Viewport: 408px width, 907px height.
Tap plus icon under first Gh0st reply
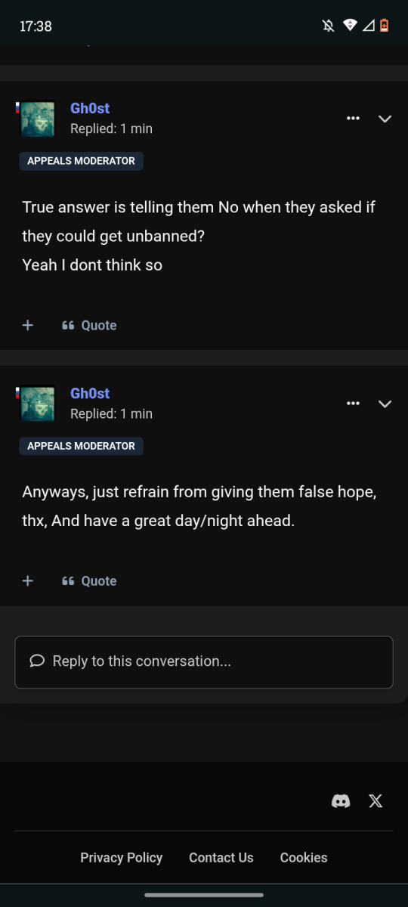[x=28, y=325]
